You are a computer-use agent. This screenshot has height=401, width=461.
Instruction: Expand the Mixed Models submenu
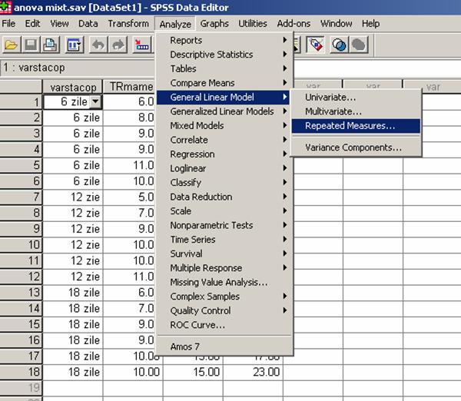224,125
